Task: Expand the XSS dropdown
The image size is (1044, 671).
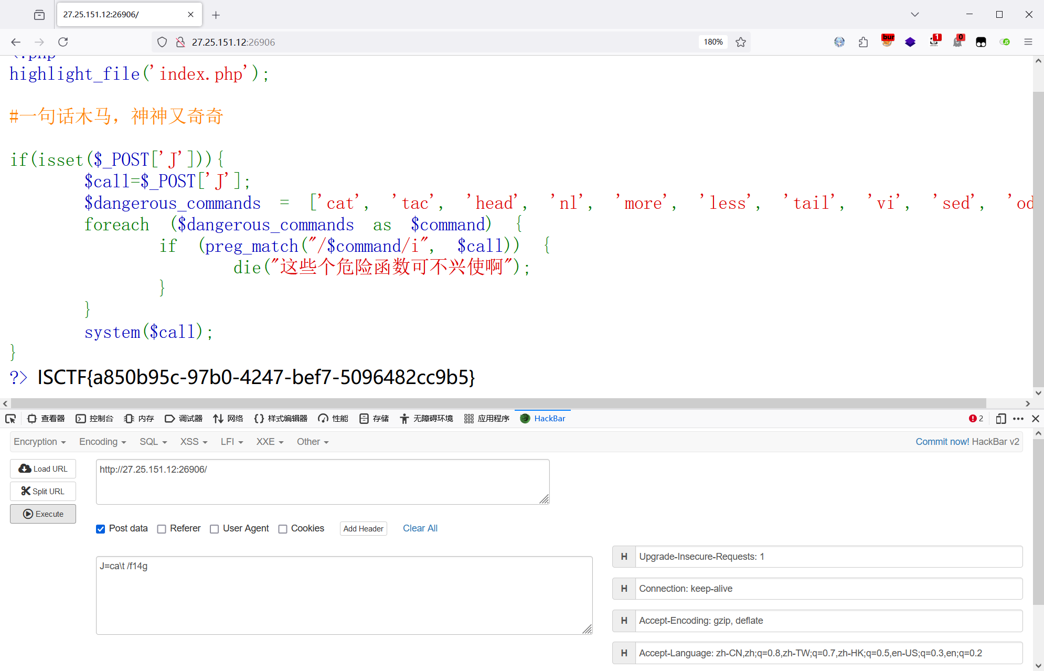Action: tap(194, 442)
